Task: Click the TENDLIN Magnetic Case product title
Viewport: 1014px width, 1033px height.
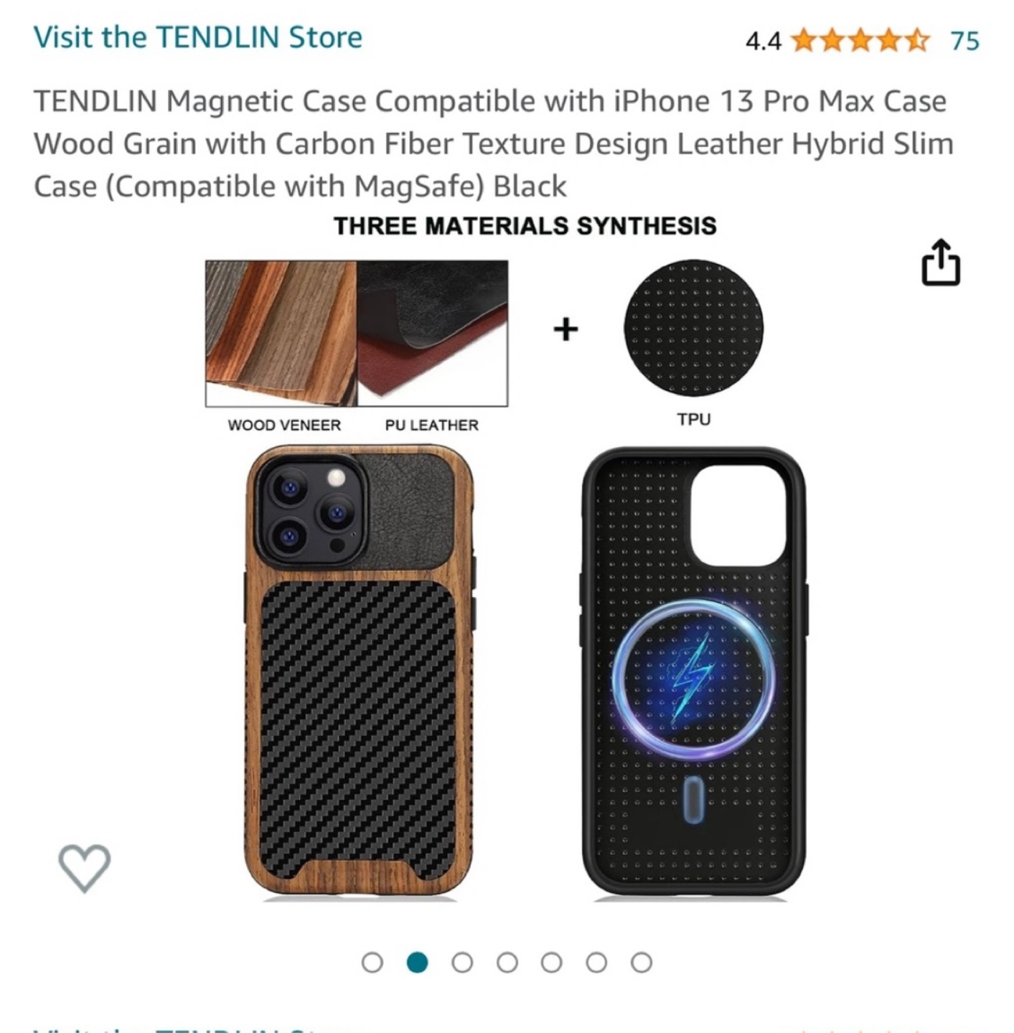Action: click(x=493, y=143)
